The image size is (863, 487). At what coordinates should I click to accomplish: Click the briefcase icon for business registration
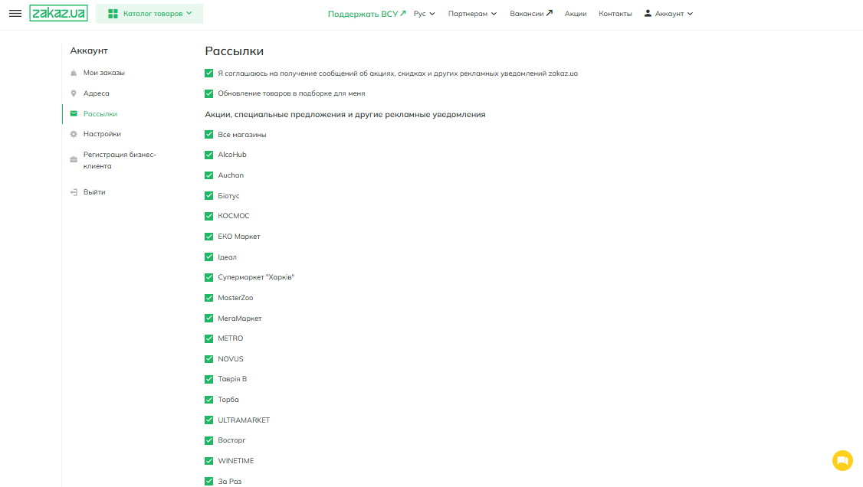tap(74, 159)
